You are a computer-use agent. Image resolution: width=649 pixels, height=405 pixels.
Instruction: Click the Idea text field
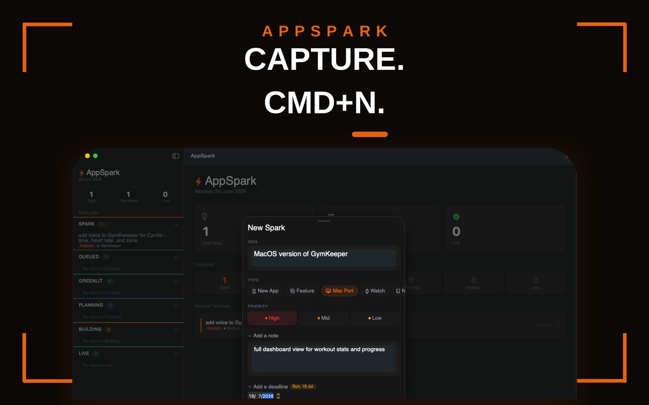(323, 258)
